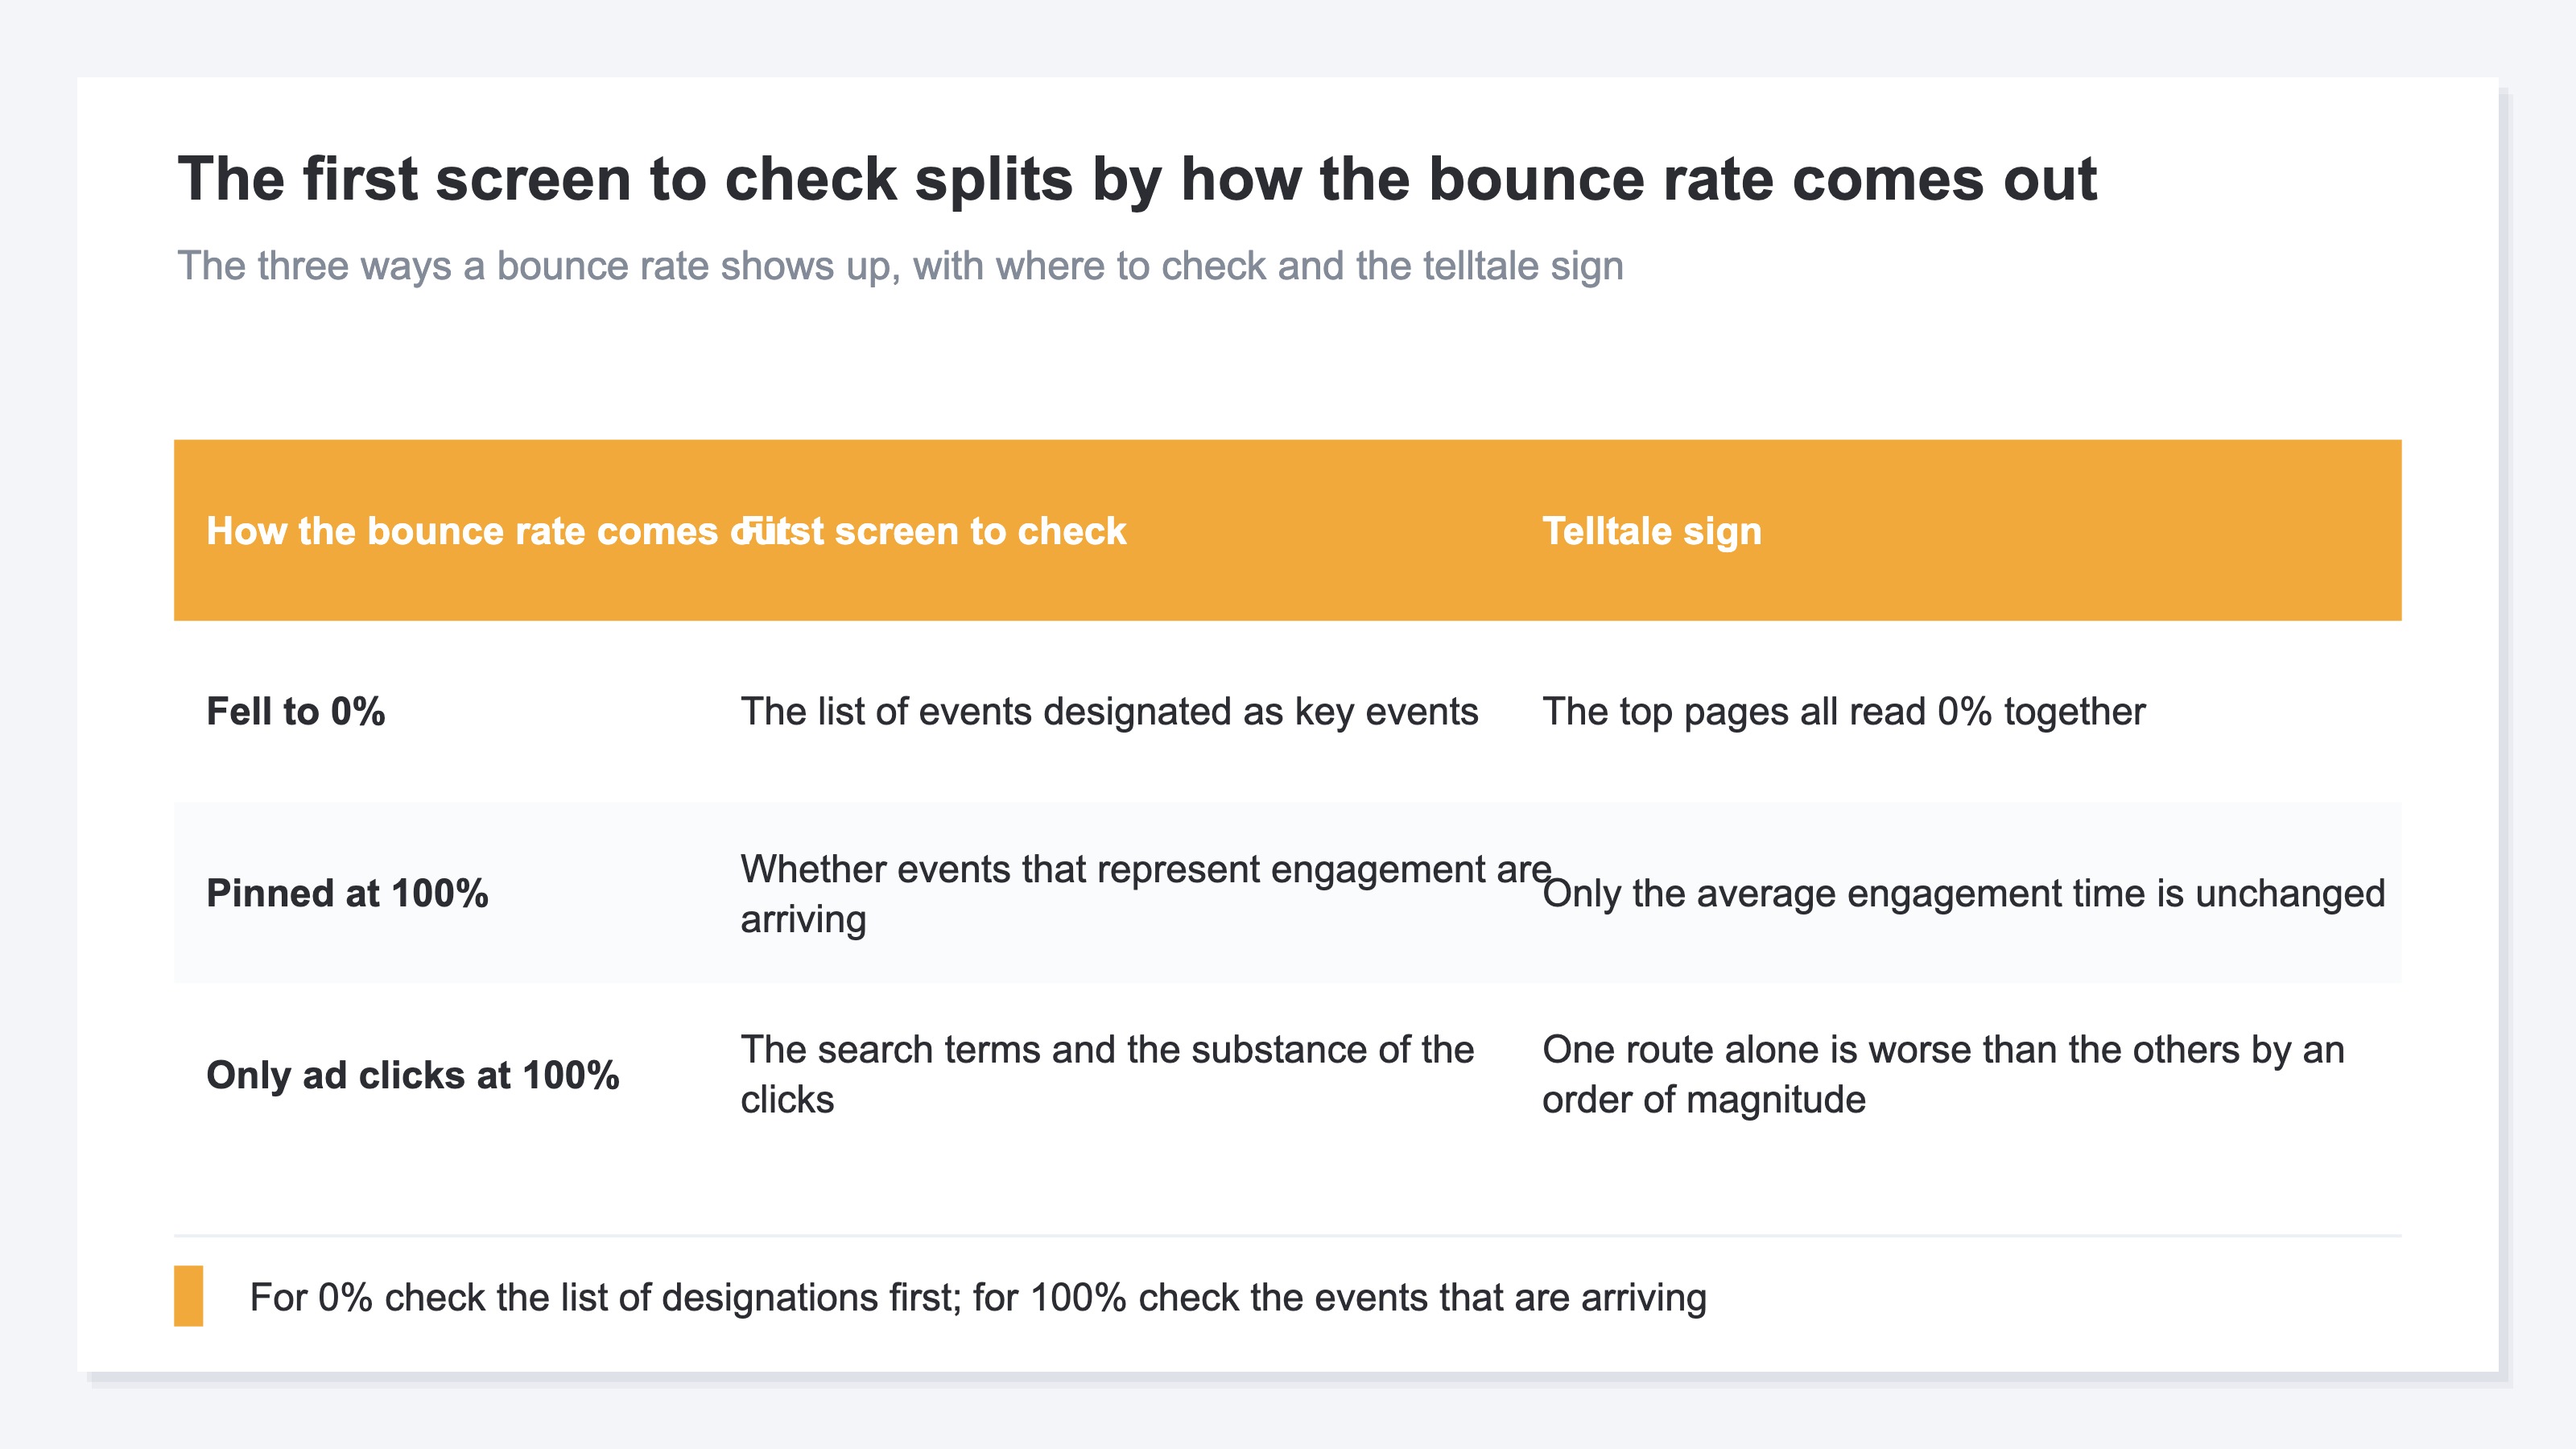The width and height of the screenshot is (2576, 1449).
Task: Click the horizontal divider line above the footnote
Action: [x=1288, y=1236]
